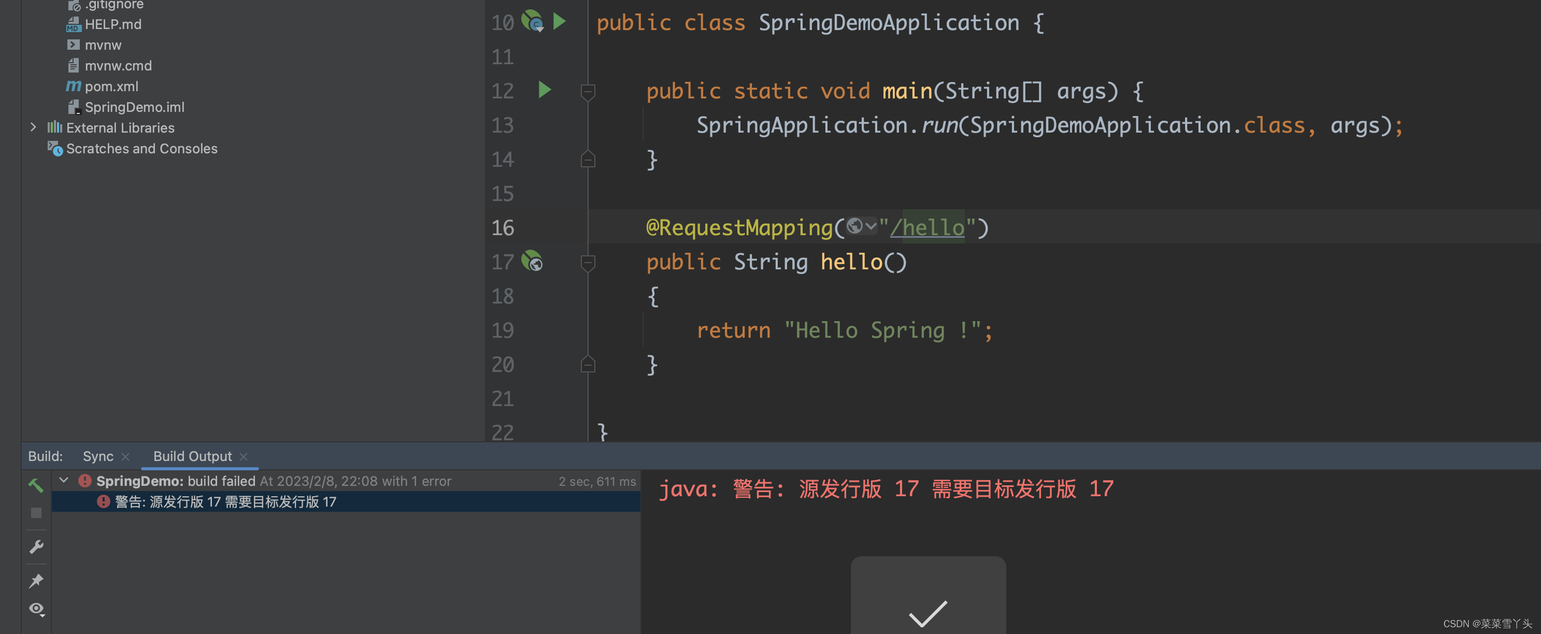1541x634 pixels.
Task: Close the Build Output tab
Action: point(244,457)
